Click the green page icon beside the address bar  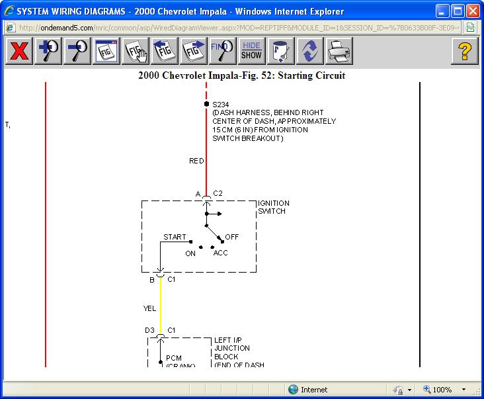click(470, 28)
